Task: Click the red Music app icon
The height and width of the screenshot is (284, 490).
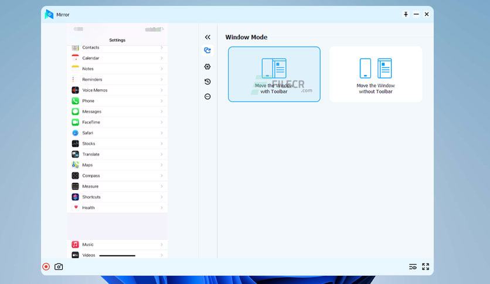Action: [75, 245]
